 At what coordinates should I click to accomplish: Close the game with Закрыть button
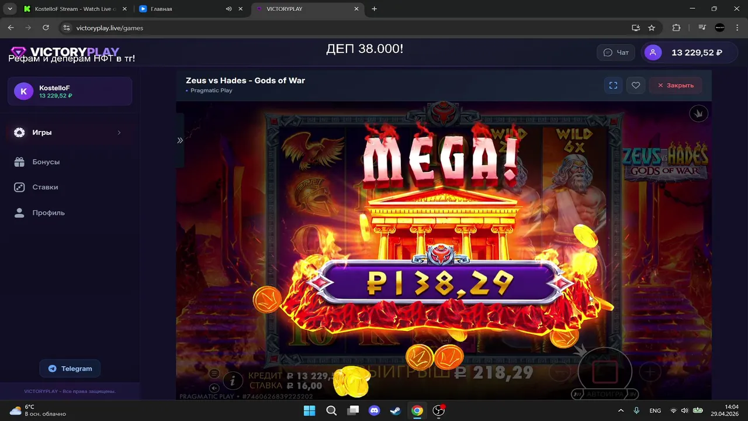point(676,85)
